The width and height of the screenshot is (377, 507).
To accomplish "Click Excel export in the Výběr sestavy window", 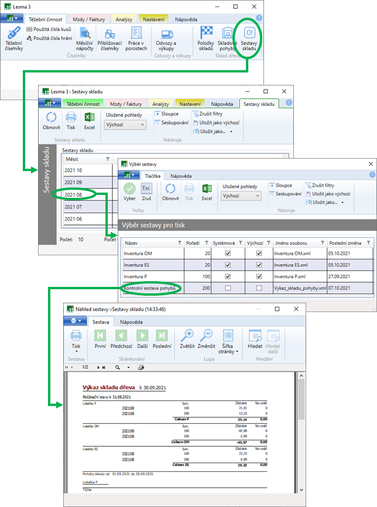I will tap(207, 191).
